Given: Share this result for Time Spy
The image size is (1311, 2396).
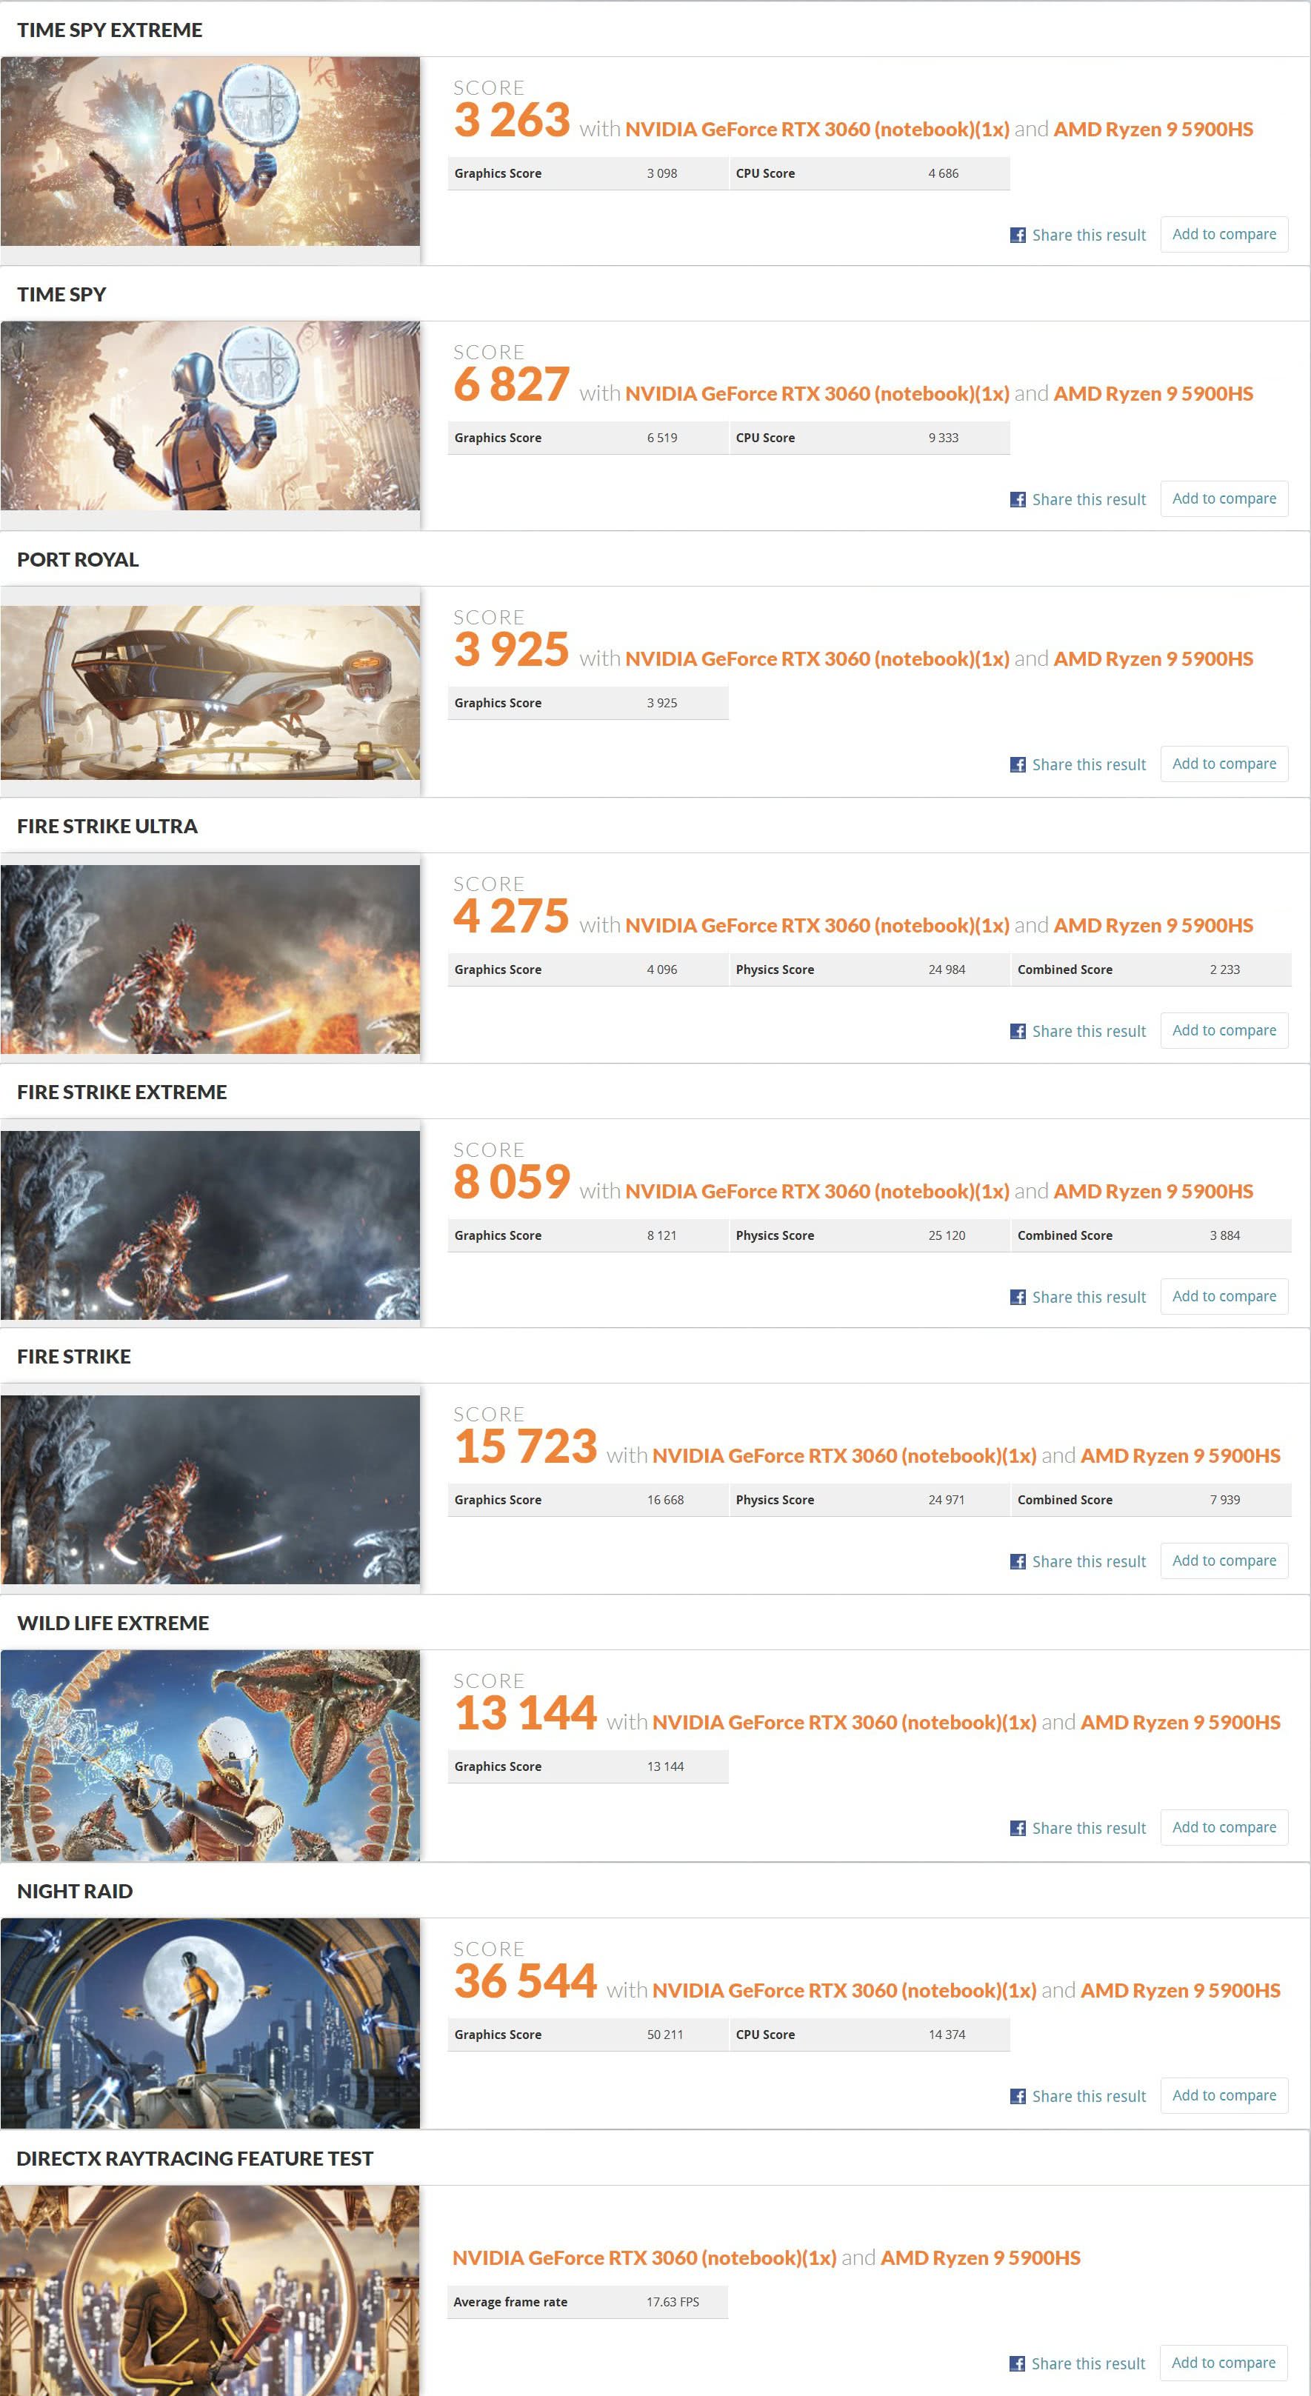Looking at the screenshot, I should (1088, 499).
